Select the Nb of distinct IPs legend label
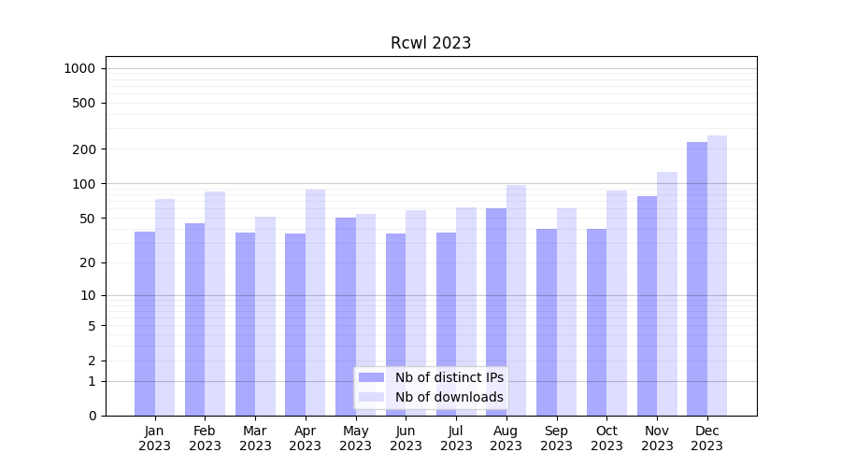841x467 pixels. [x=449, y=377]
